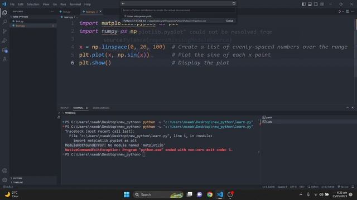Open the Testing flask view
The height and width of the screenshot is (200, 357).
point(4,59)
